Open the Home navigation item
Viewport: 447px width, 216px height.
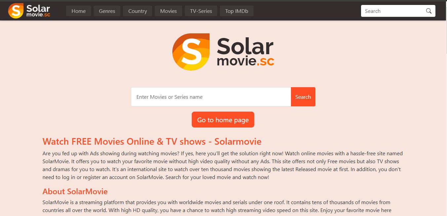pos(79,11)
